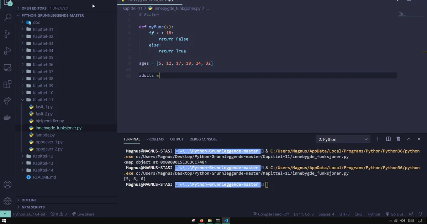Click the VS Code taskbar icon

pyautogui.click(x=226, y=221)
